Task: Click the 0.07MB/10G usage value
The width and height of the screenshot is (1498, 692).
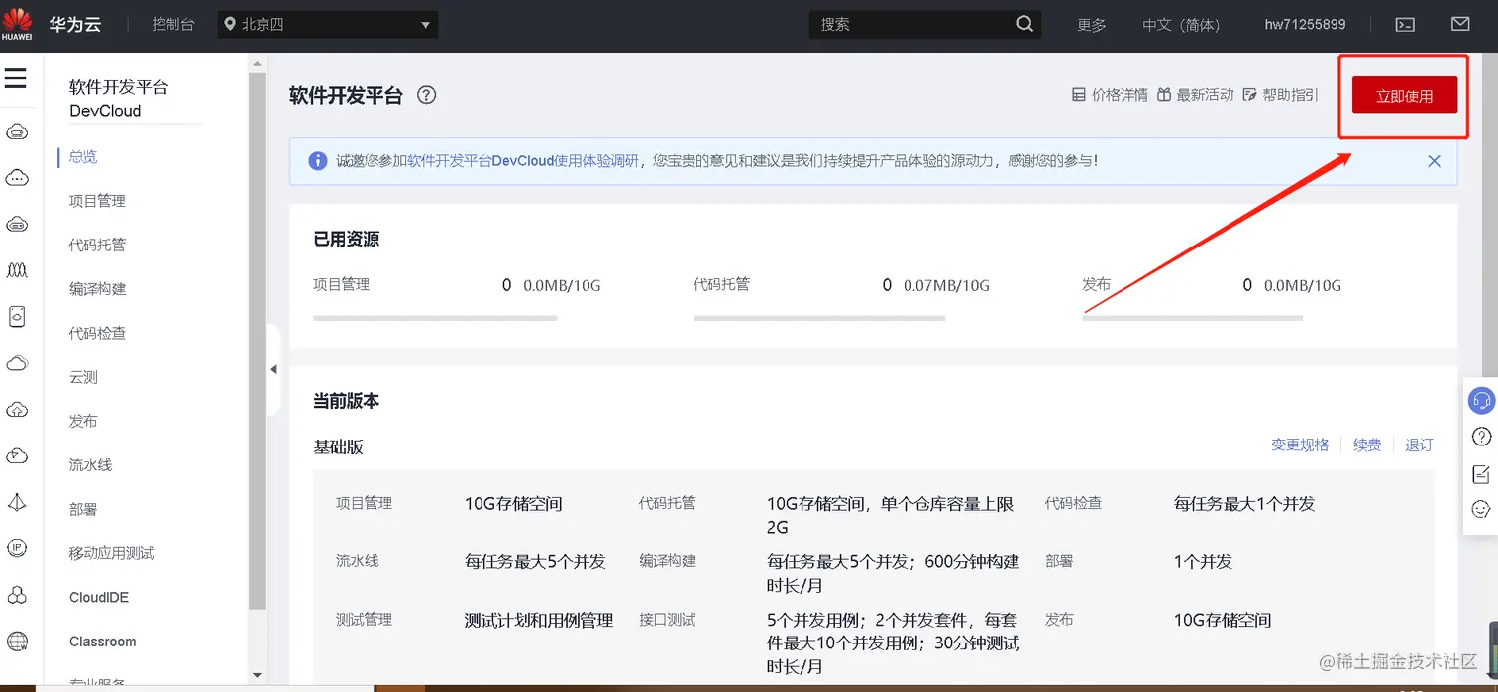Action: pos(946,285)
